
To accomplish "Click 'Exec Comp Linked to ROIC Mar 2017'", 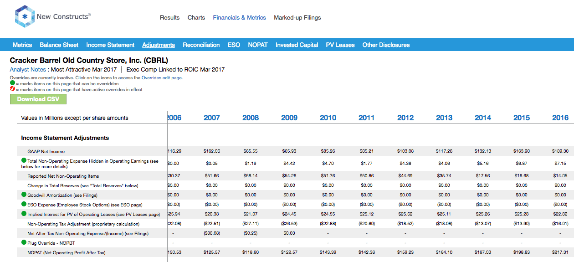I will point(175,70).
